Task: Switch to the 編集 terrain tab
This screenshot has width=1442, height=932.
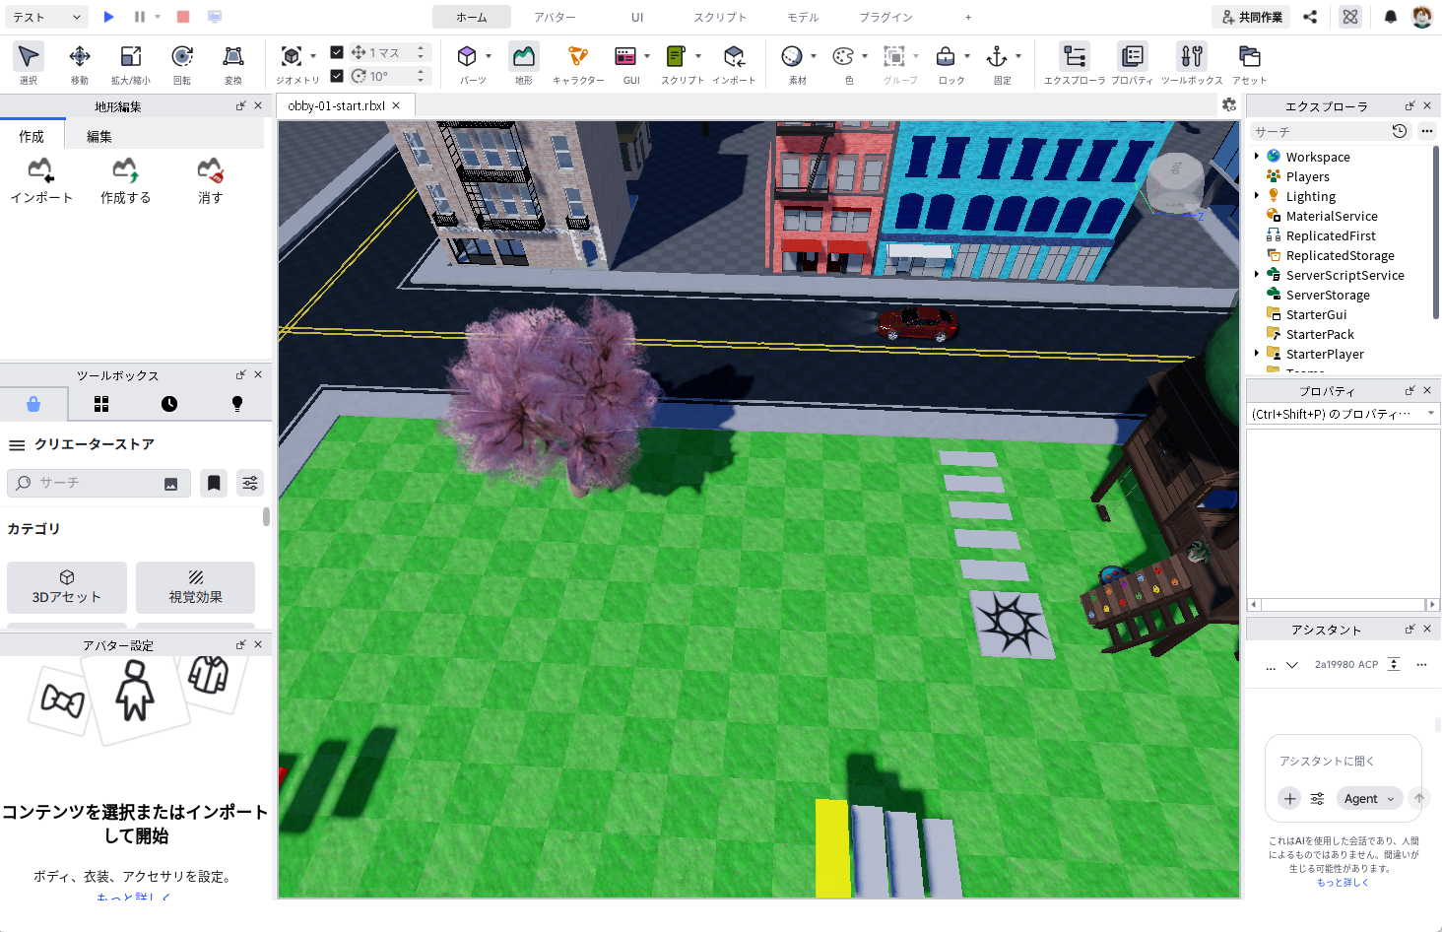Action: [99, 136]
